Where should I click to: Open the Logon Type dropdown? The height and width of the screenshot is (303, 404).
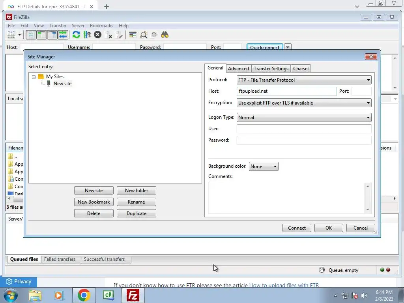304,118
